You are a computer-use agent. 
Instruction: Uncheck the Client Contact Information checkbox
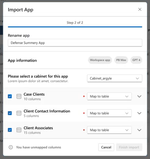pyautogui.click(x=10, y=113)
